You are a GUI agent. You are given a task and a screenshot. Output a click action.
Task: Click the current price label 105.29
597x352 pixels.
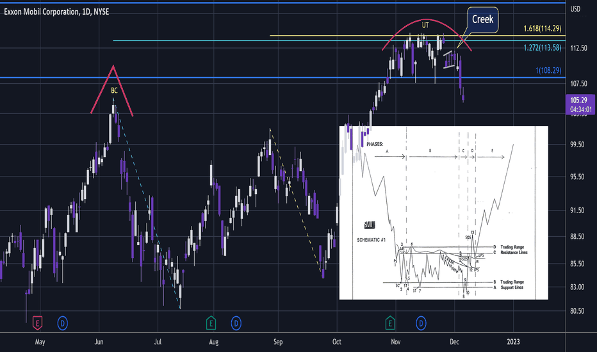point(578,100)
